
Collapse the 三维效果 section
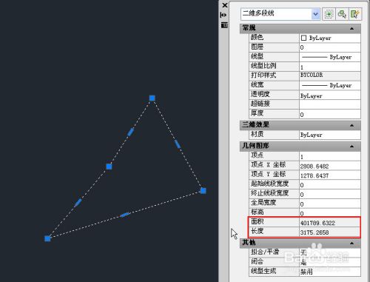tap(351, 125)
